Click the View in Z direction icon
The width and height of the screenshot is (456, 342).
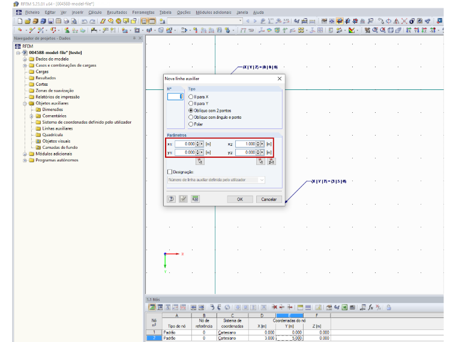424,30
